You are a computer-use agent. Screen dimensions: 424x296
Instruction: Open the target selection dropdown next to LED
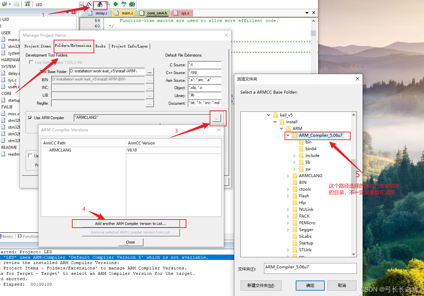click(81, 5)
